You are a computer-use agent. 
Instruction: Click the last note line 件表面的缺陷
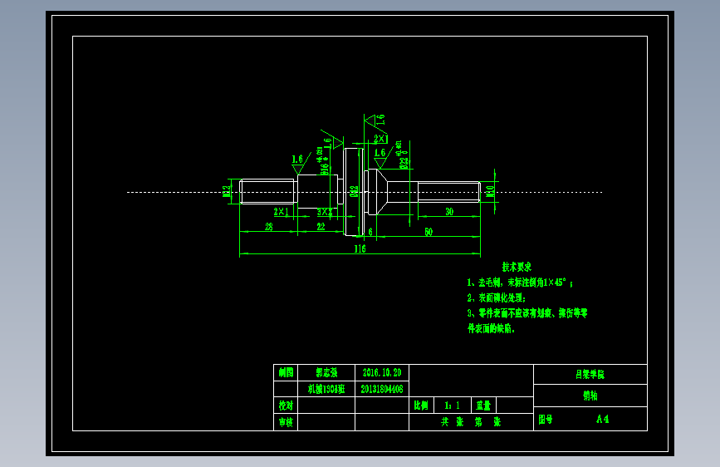[x=491, y=329]
